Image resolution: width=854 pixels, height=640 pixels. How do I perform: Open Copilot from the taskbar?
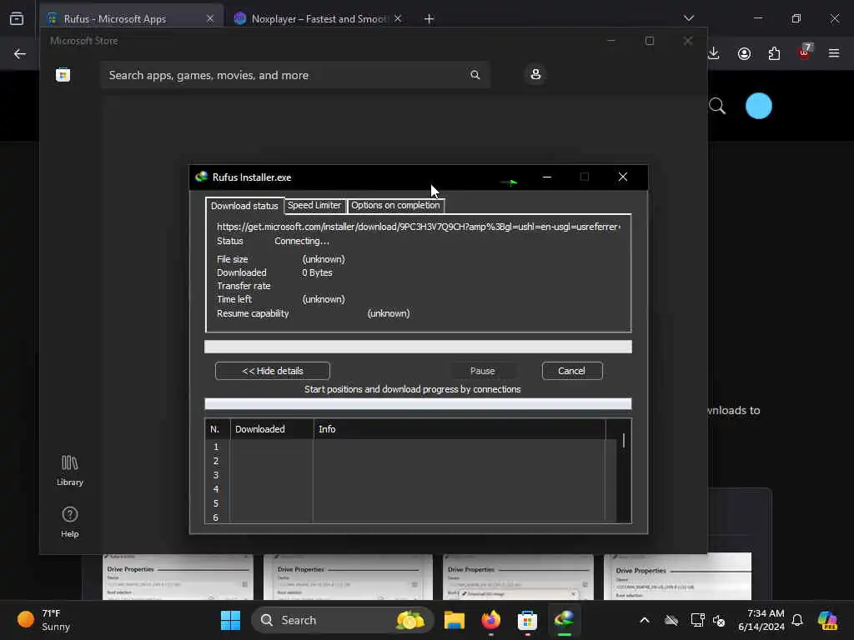point(827,620)
